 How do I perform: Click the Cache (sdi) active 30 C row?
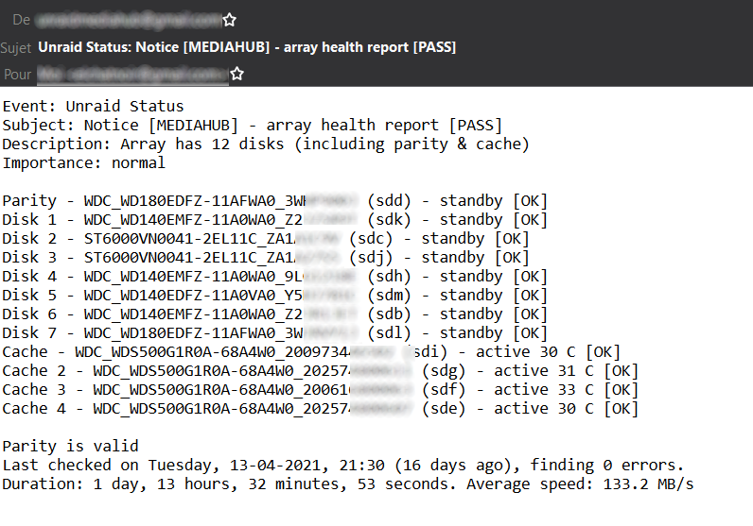(x=311, y=352)
